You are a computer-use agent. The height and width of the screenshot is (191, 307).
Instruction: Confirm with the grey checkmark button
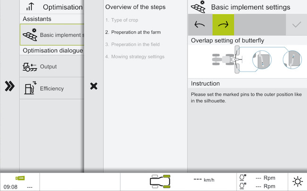(x=297, y=24)
